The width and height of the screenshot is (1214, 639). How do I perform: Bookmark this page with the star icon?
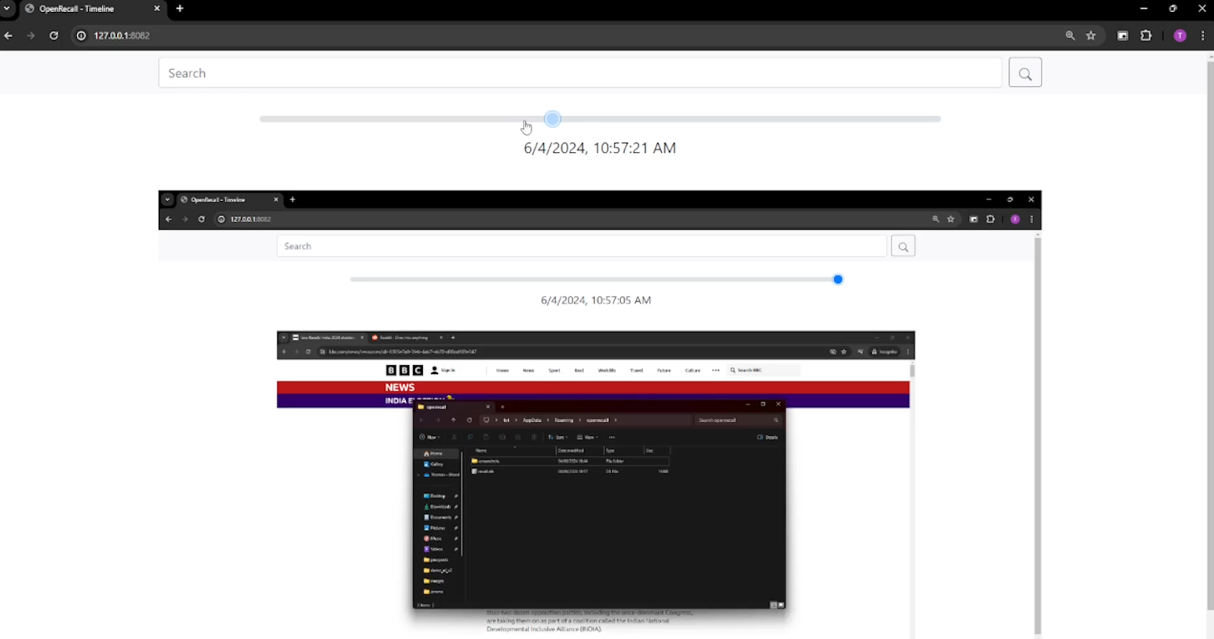(x=1090, y=35)
